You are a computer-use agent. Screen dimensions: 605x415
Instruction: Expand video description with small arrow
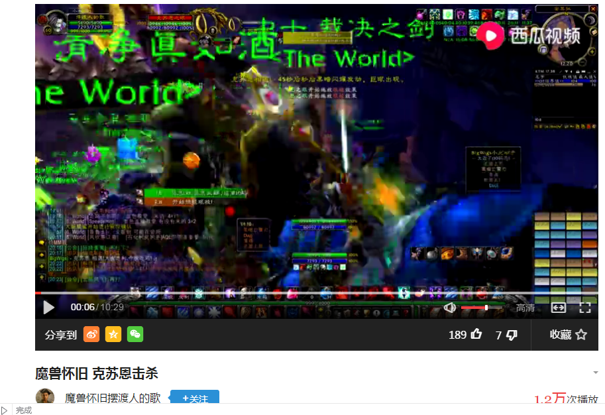596,373
